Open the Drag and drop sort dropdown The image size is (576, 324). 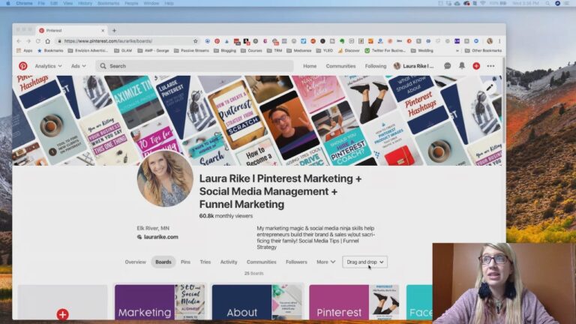click(x=364, y=262)
